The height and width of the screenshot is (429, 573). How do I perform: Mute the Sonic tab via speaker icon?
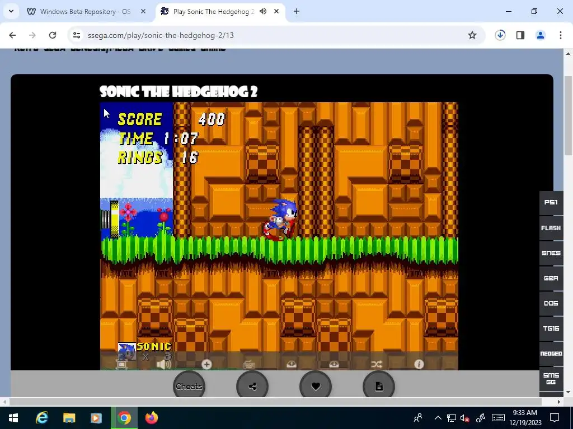(x=263, y=11)
